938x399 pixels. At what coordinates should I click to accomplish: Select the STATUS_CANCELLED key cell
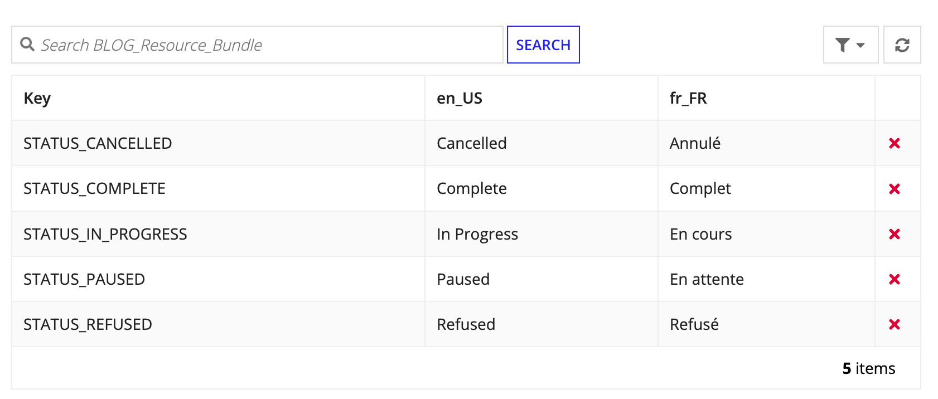pos(98,144)
